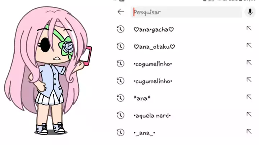Tap the fill arrow beside •_ana_•
Screen dimensions: 259x145
(x=249, y=131)
